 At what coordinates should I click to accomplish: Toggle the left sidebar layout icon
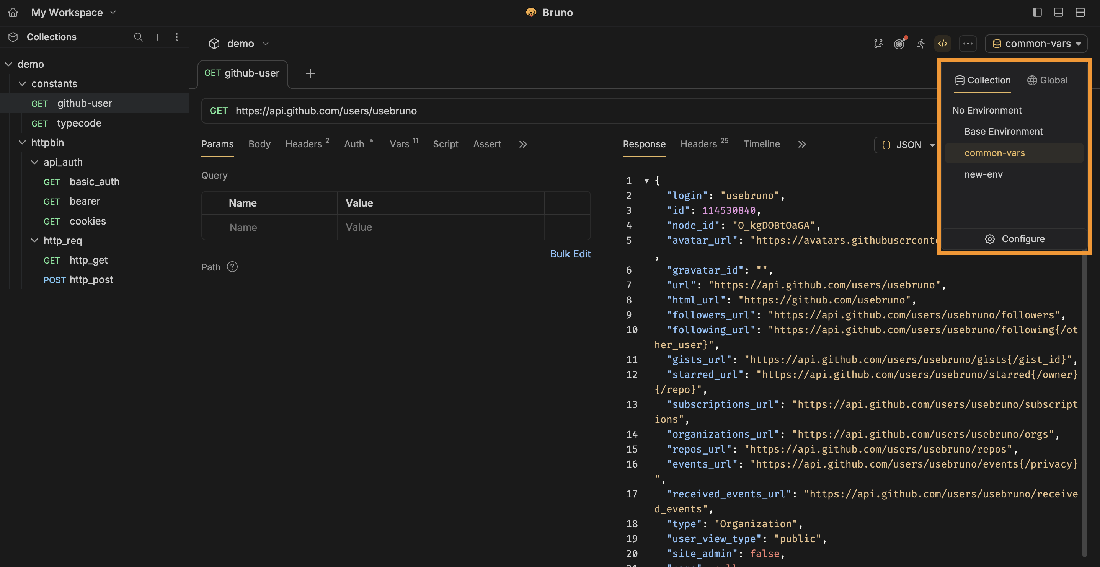click(1037, 12)
